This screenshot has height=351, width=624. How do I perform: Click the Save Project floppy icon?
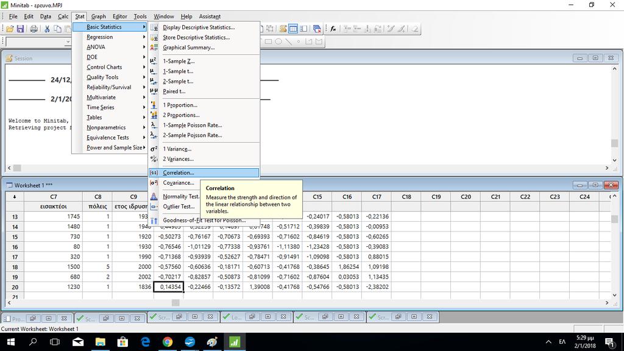coord(20,29)
